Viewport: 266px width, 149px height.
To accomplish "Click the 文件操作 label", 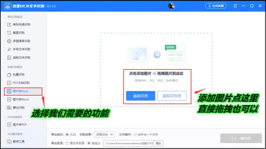I will tap(125, 135).
